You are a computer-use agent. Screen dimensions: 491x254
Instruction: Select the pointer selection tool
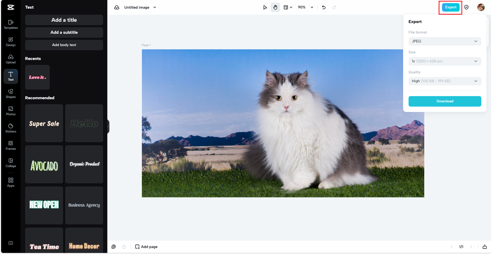[265, 7]
